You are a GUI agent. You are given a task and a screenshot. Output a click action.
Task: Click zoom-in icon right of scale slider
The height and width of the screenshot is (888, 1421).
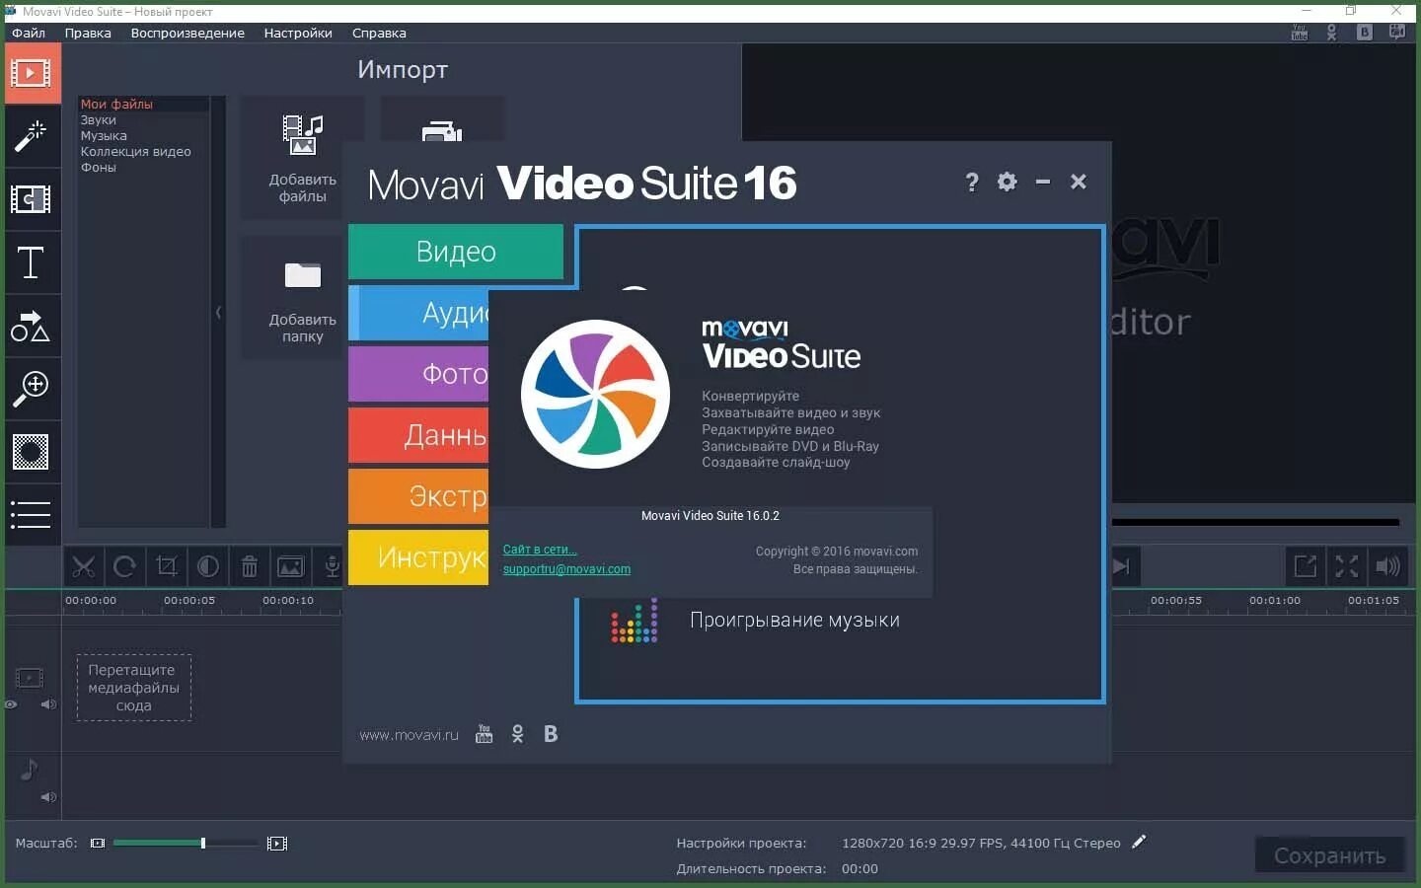[277, 843]
